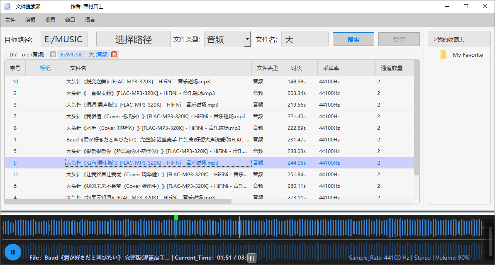495x265 pixels.
Task: Click the 选择路径 button
Action: click(x=134, y=39)
